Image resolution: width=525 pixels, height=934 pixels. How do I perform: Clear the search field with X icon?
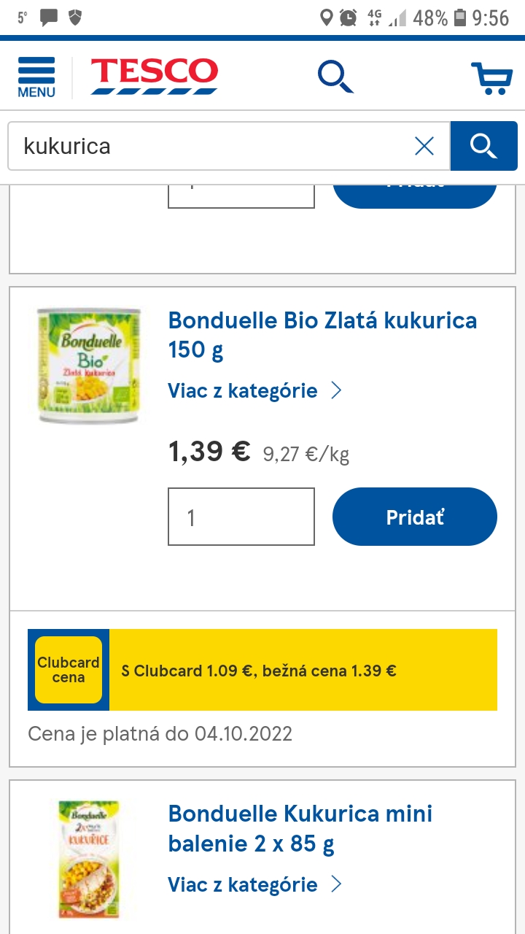[x=424, y=146]
